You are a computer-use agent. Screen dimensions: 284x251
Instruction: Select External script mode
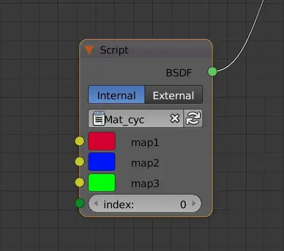(x=174, y=95)
